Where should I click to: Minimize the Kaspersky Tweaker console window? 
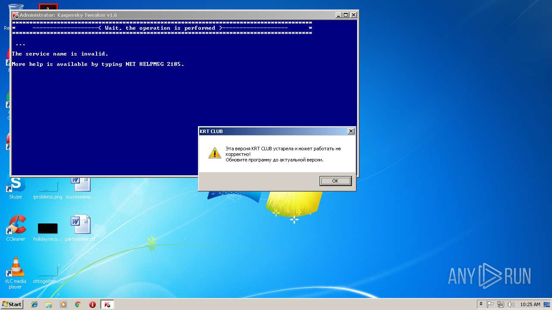338,15
